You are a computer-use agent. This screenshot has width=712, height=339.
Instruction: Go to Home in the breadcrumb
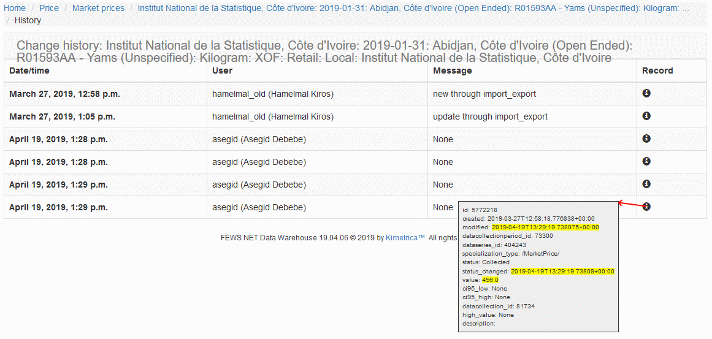[x=15, y=8]
